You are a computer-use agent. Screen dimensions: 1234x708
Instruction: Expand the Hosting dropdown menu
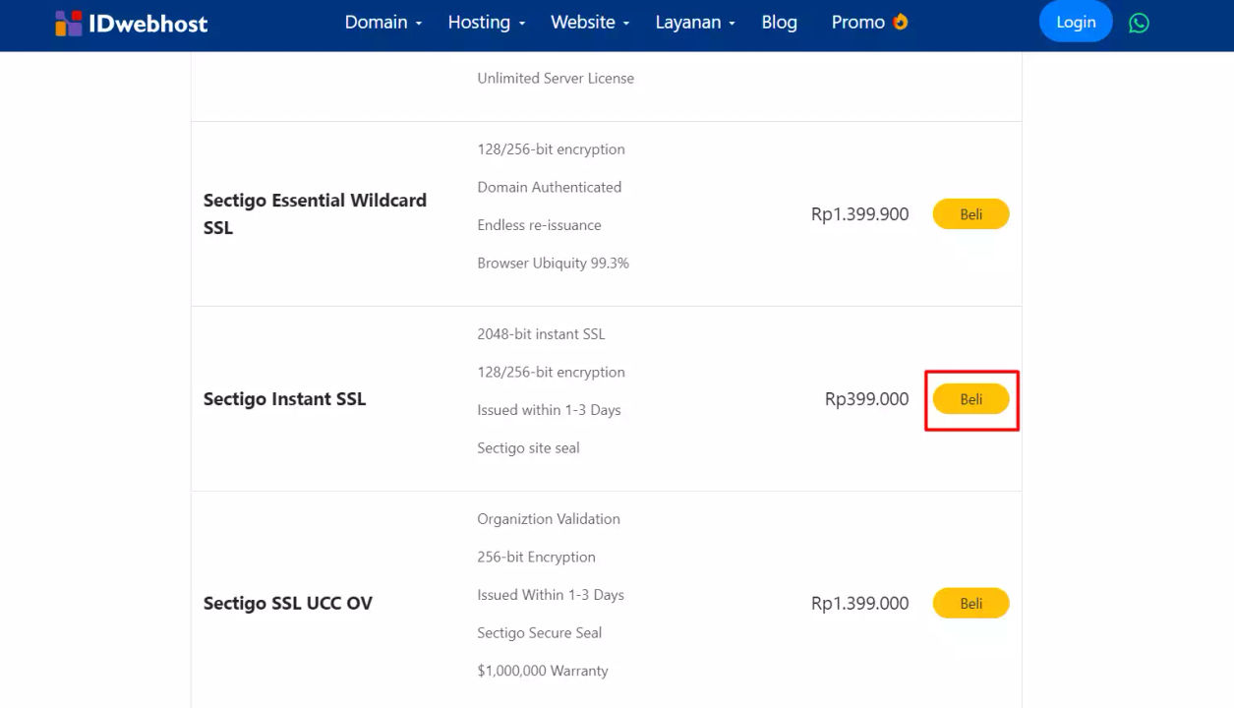click(487, 22)
